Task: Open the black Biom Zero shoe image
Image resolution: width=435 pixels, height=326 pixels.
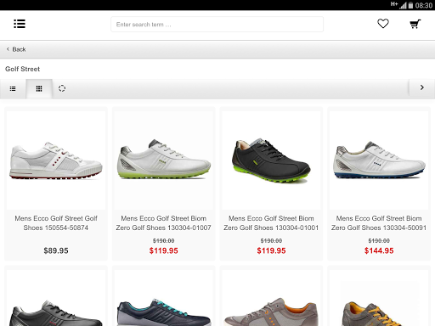Action: (271, 160)
